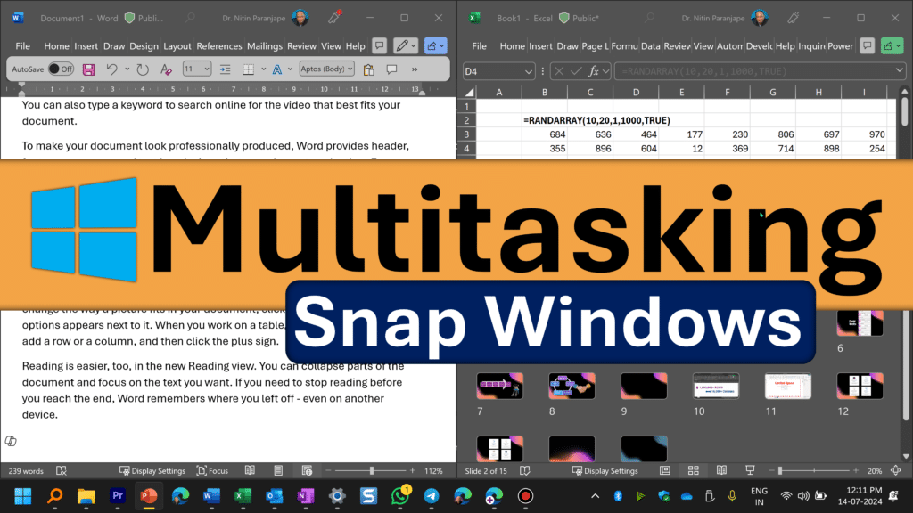
Task: Toggle the AutoSave switch in Word
Action: (x=61, y=69)
